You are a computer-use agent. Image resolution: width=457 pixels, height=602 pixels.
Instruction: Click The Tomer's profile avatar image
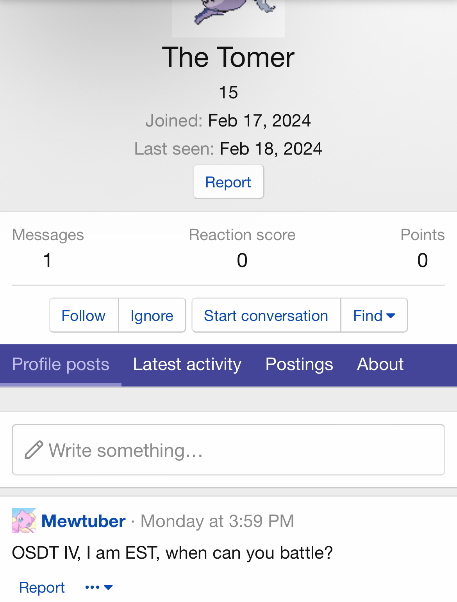click(228, 18)
